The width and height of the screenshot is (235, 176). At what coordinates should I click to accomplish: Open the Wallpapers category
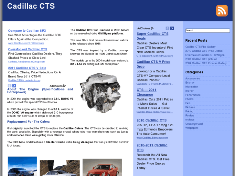[x=192, y=128]
